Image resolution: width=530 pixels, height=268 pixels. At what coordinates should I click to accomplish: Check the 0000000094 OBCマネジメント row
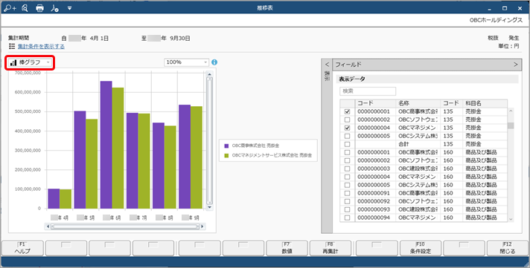[x=347, y=218]
